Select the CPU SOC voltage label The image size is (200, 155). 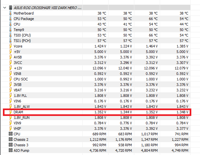21,79
